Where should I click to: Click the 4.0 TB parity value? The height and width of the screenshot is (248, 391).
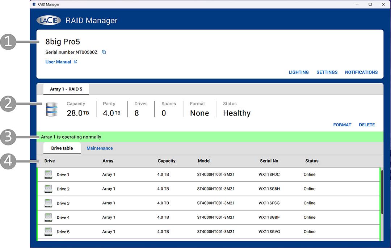[x=112, y=113]
